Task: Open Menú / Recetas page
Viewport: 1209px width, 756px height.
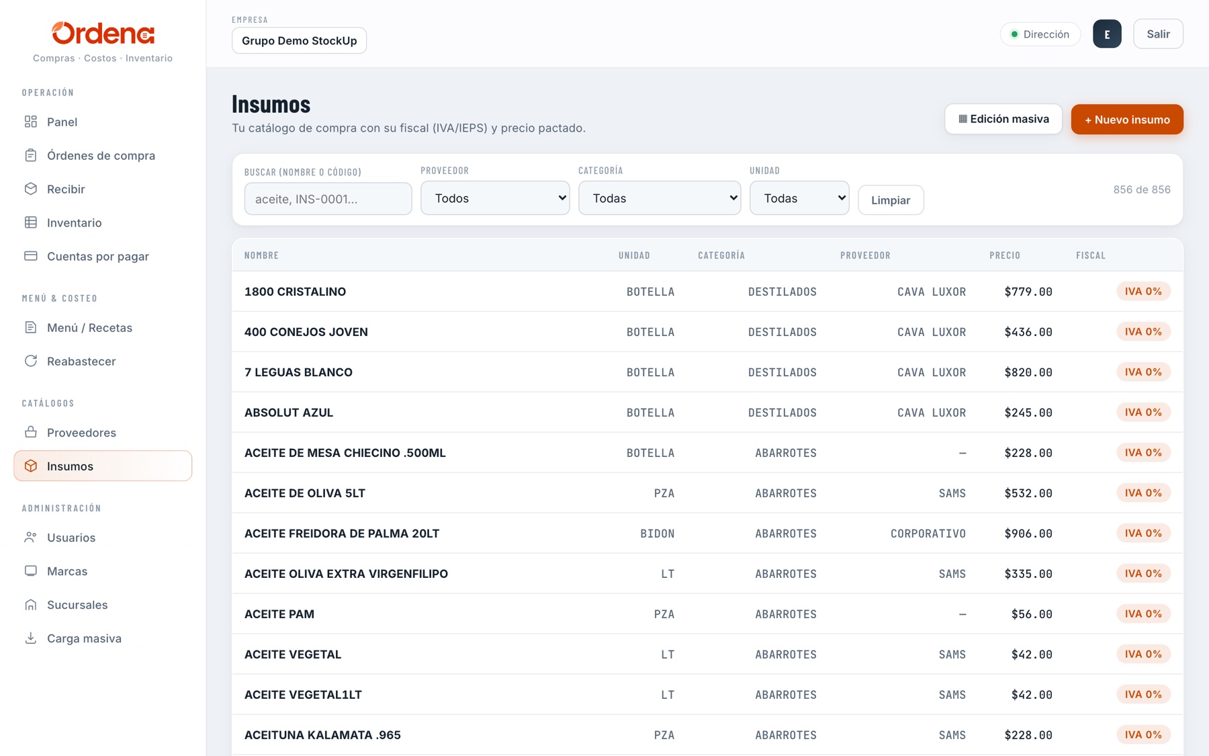Action: tap(103, 327)
